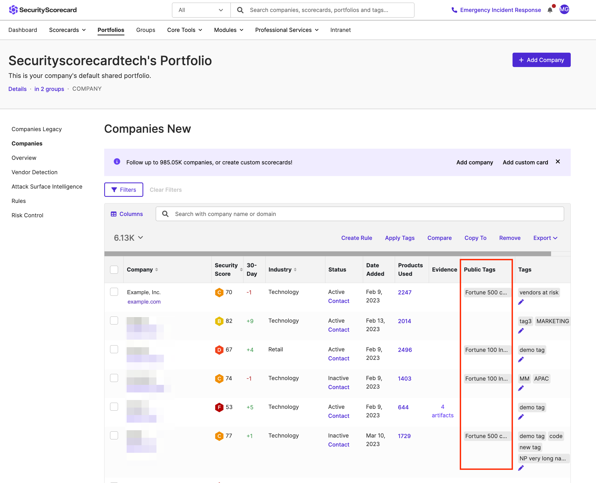The image size is (596, 483).
Task: Click the C grade badge for score 74
Action: 219,378
